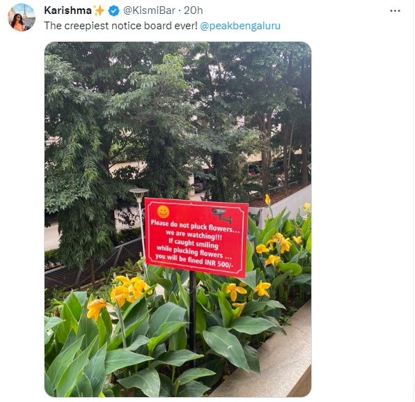Click the blue verified badge
Image resolution: width=415 pixels, height=402 pixels.
pyautogui.click(x=114, y=11)
